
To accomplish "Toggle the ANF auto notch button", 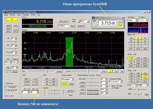I will 54,79.
